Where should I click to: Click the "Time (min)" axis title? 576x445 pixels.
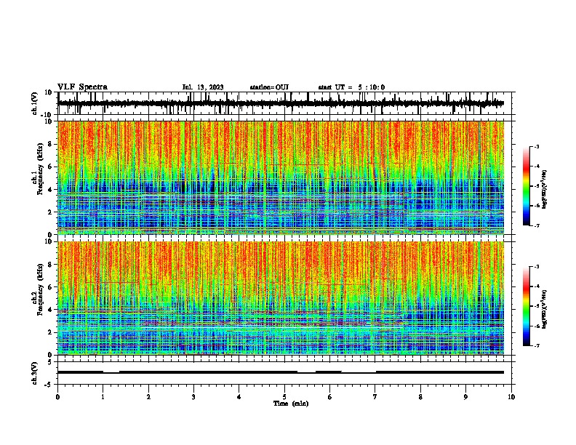click(291, 404)
